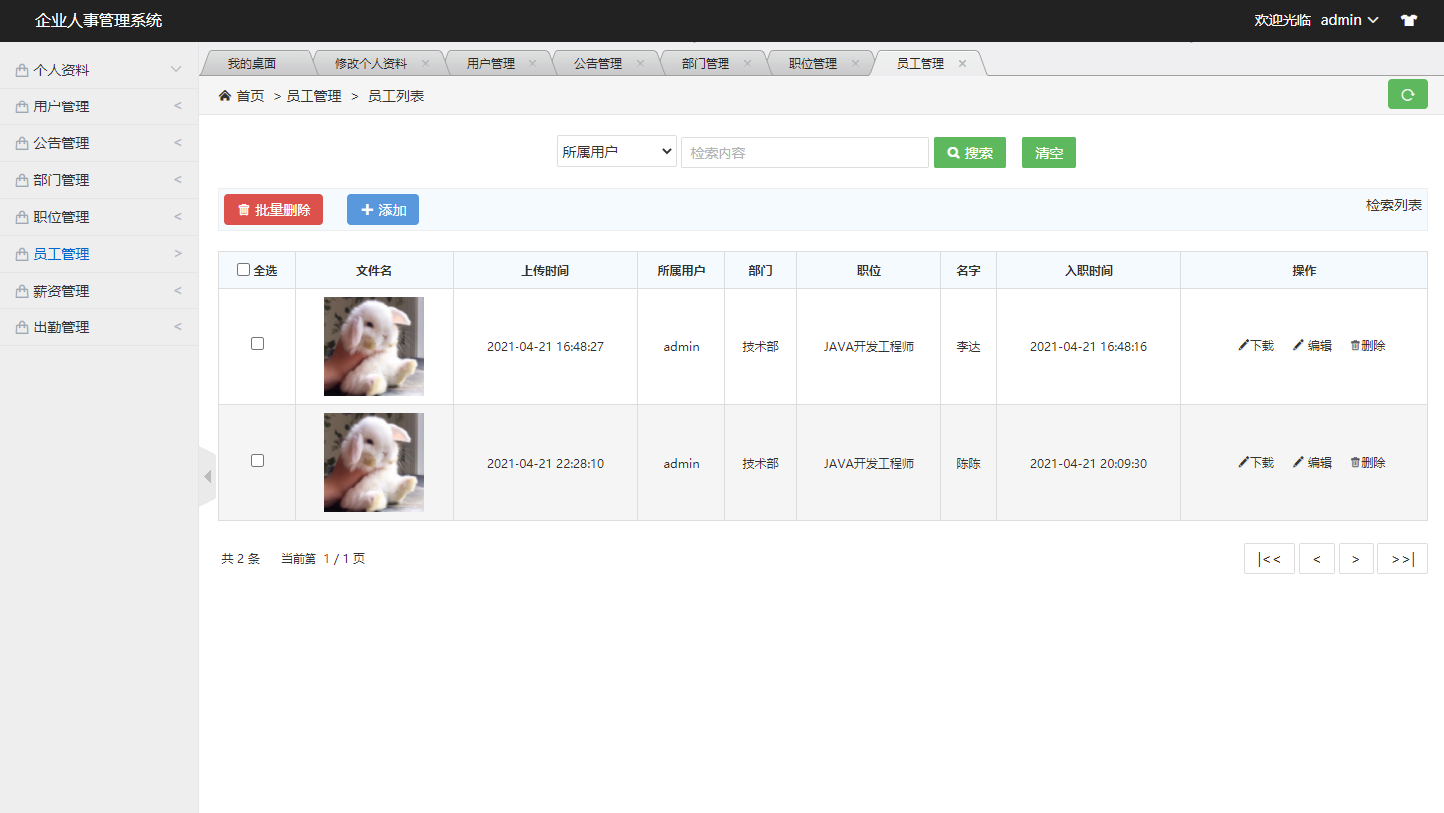Open the admin user dropdown menu
1444x813 pixels.
(x=1348, y=20)
